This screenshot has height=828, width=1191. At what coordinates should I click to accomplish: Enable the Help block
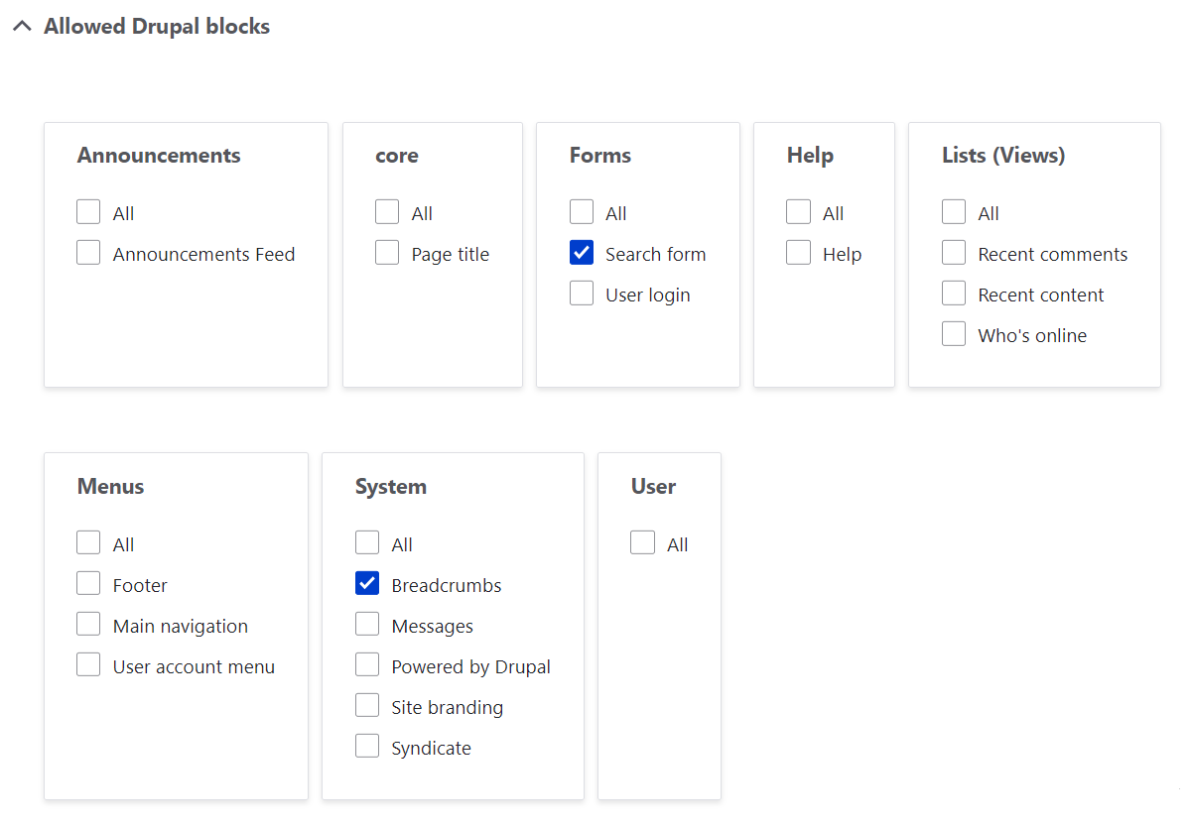[x=799, y=252]
